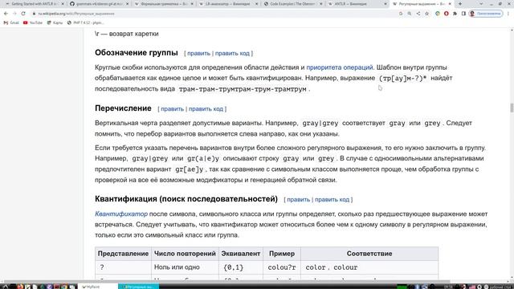Click править код next to Квантификация heading

(332, 200)
